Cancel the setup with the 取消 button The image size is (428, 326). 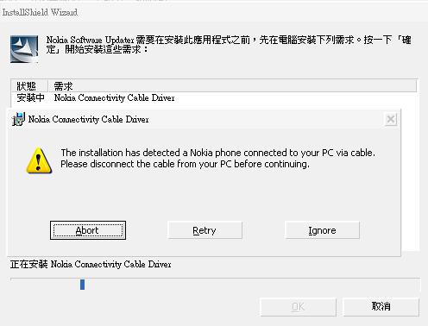(x=381, y=307)
